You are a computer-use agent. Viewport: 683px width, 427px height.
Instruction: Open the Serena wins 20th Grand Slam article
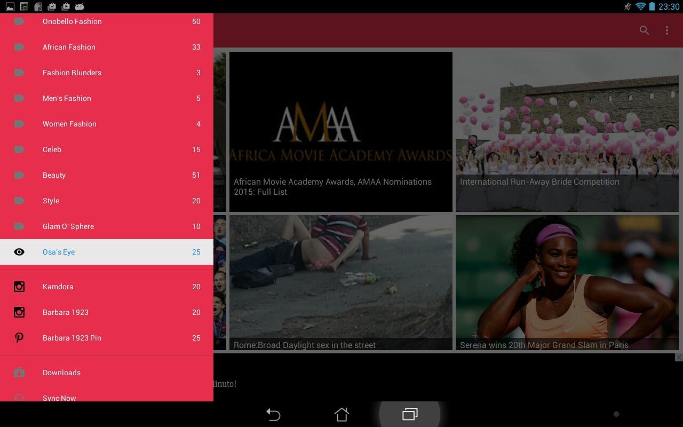click(567, 282)
